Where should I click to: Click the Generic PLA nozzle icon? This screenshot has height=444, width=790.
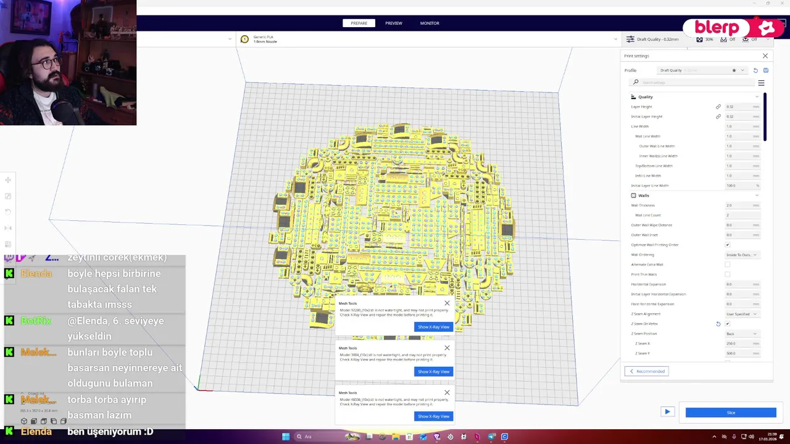point(244,39)
